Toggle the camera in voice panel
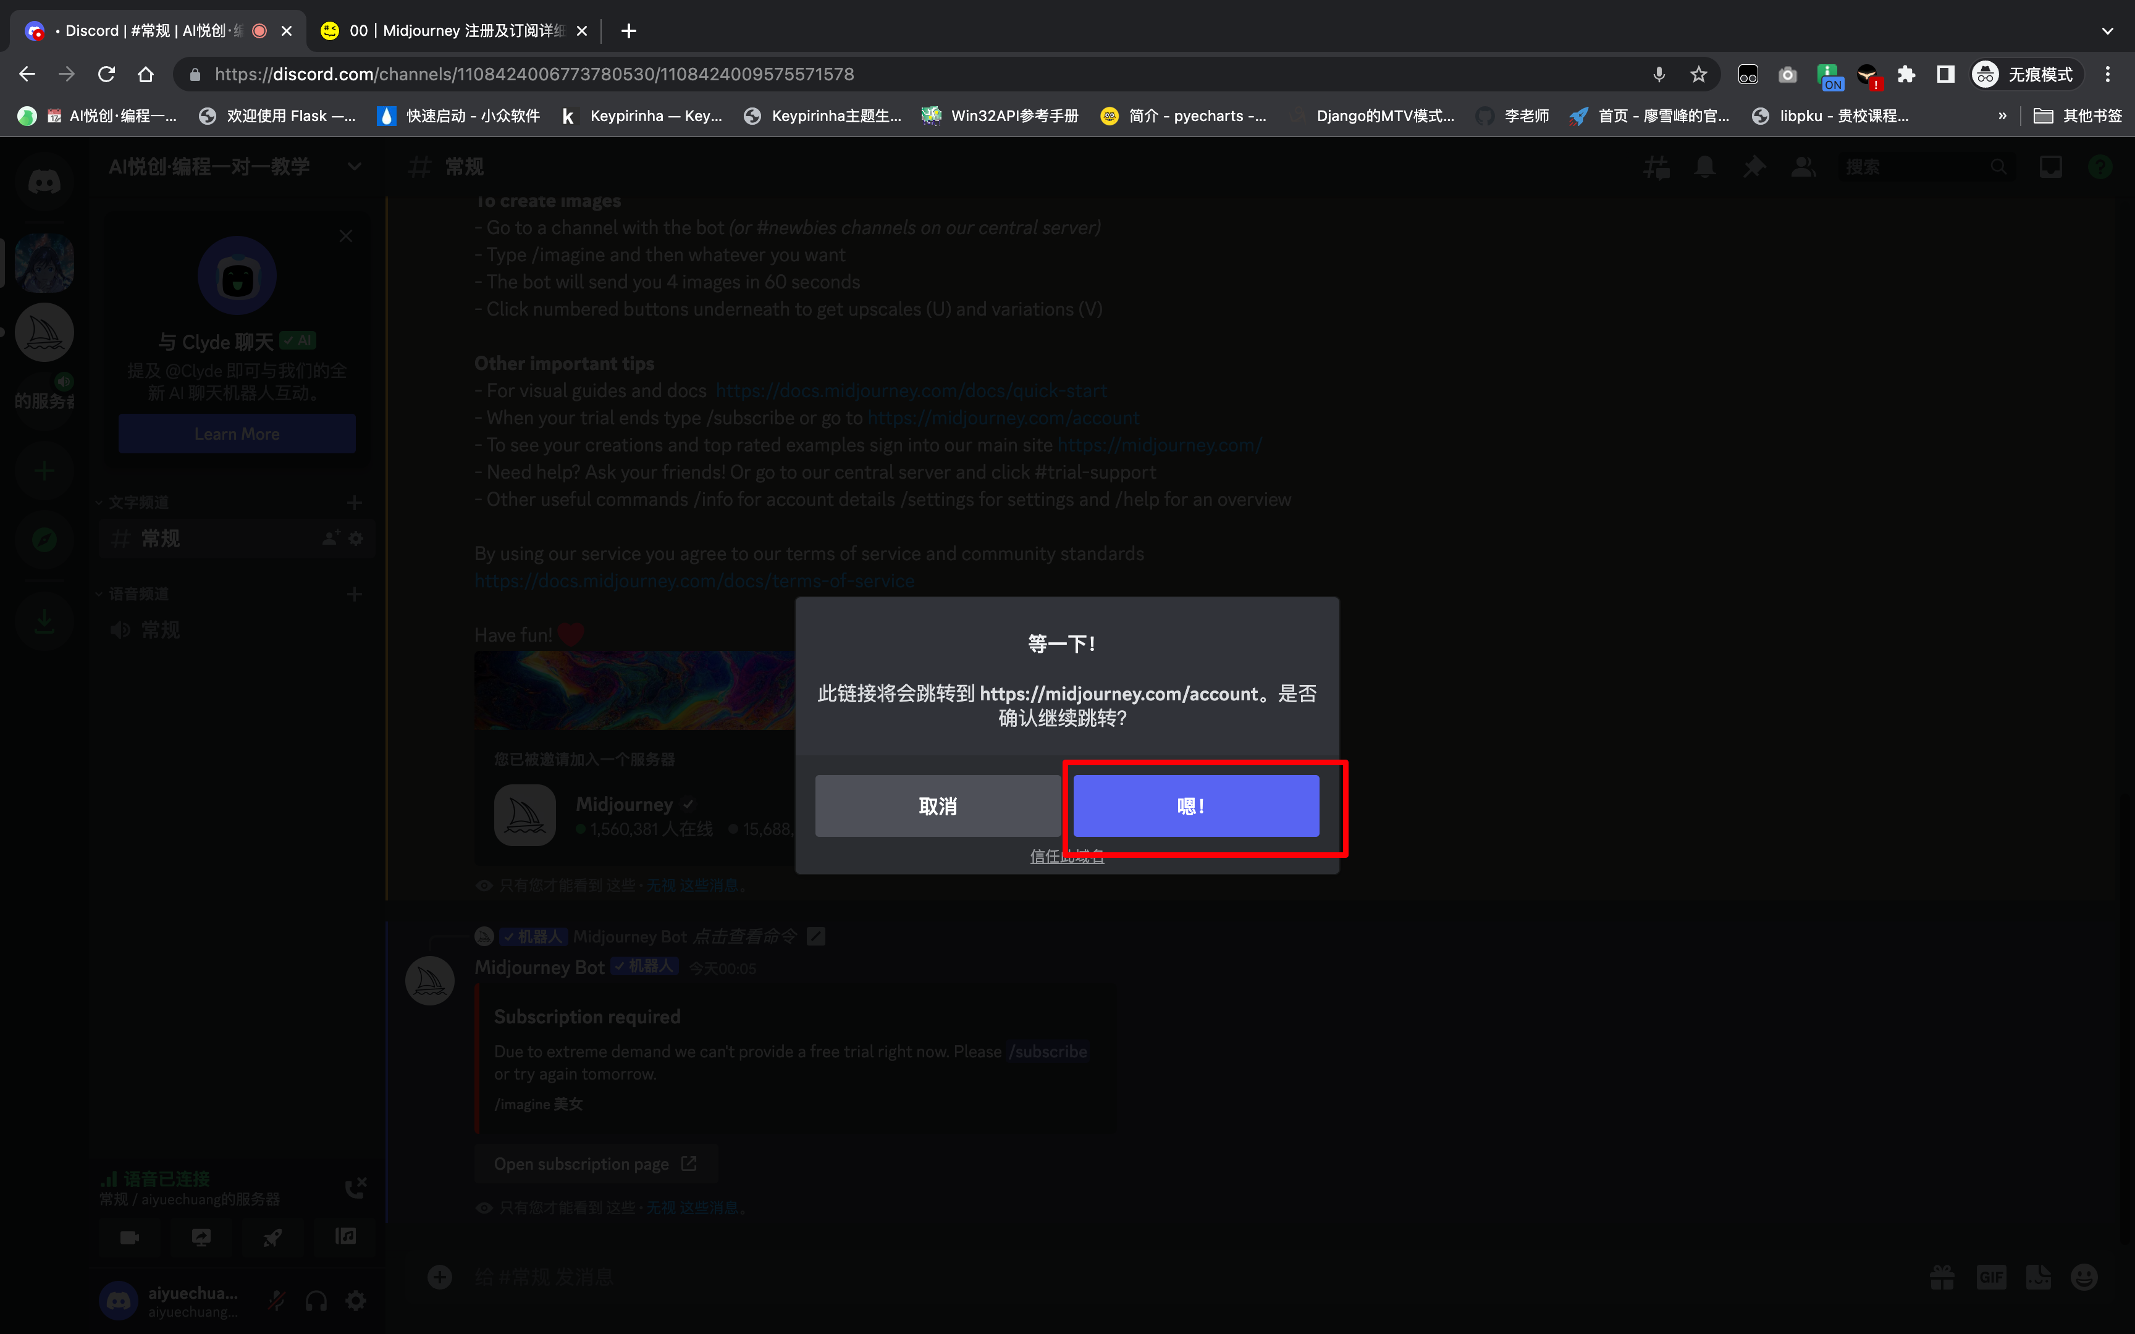 click(x=130, y=1237)
